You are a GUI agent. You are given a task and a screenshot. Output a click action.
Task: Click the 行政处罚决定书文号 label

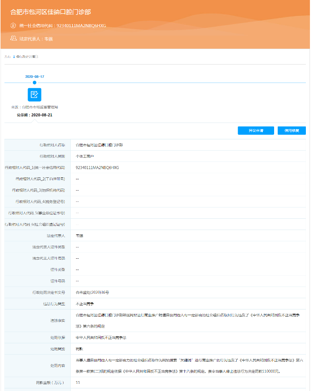49,292
